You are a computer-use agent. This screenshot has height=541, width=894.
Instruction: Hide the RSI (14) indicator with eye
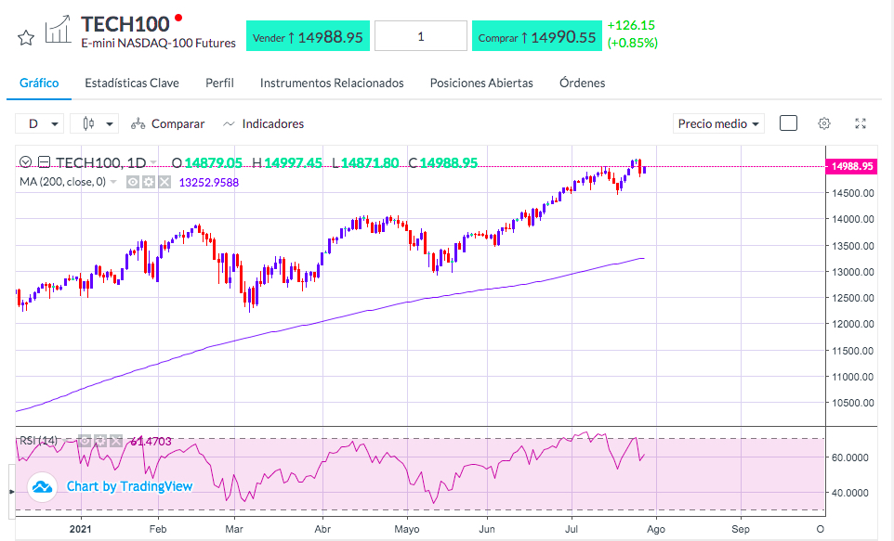85,441
